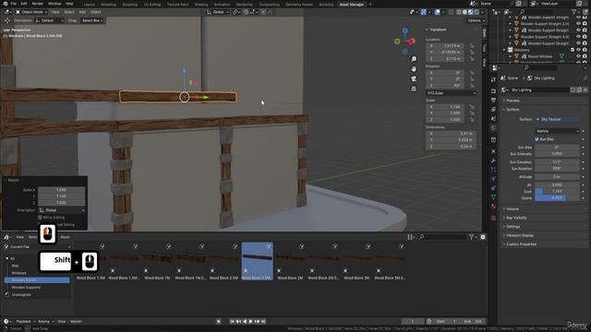Disable Round Window in renders

tap(585, 56)
